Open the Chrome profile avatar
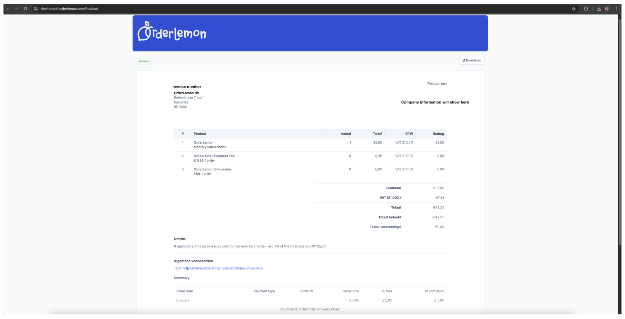The width and height of the screenshot is (625, 319). tap(607, 8)
